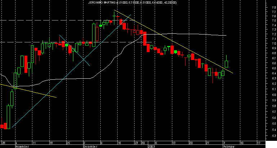Select the 11 date label
Viewport: 277px width, 148px height.
point(34,143)
